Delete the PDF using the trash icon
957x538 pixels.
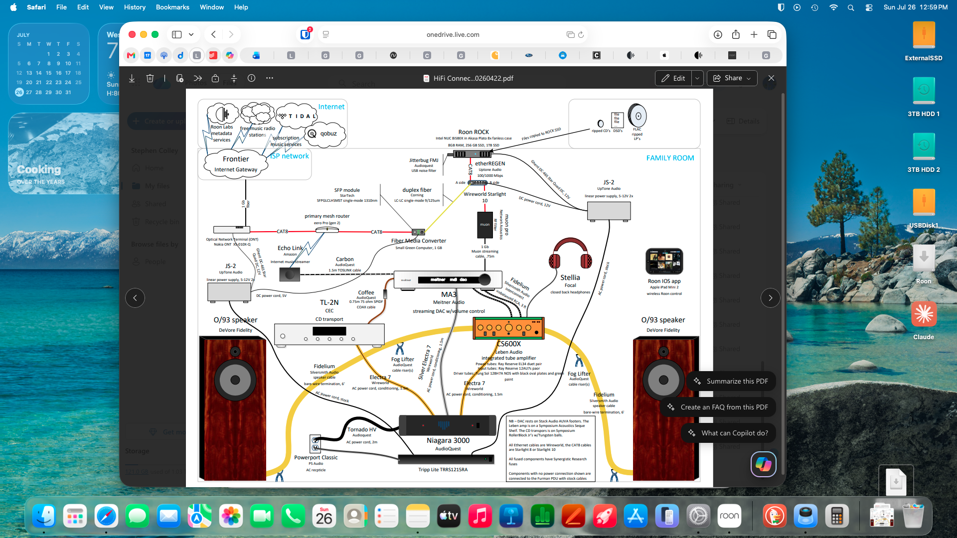150,78
